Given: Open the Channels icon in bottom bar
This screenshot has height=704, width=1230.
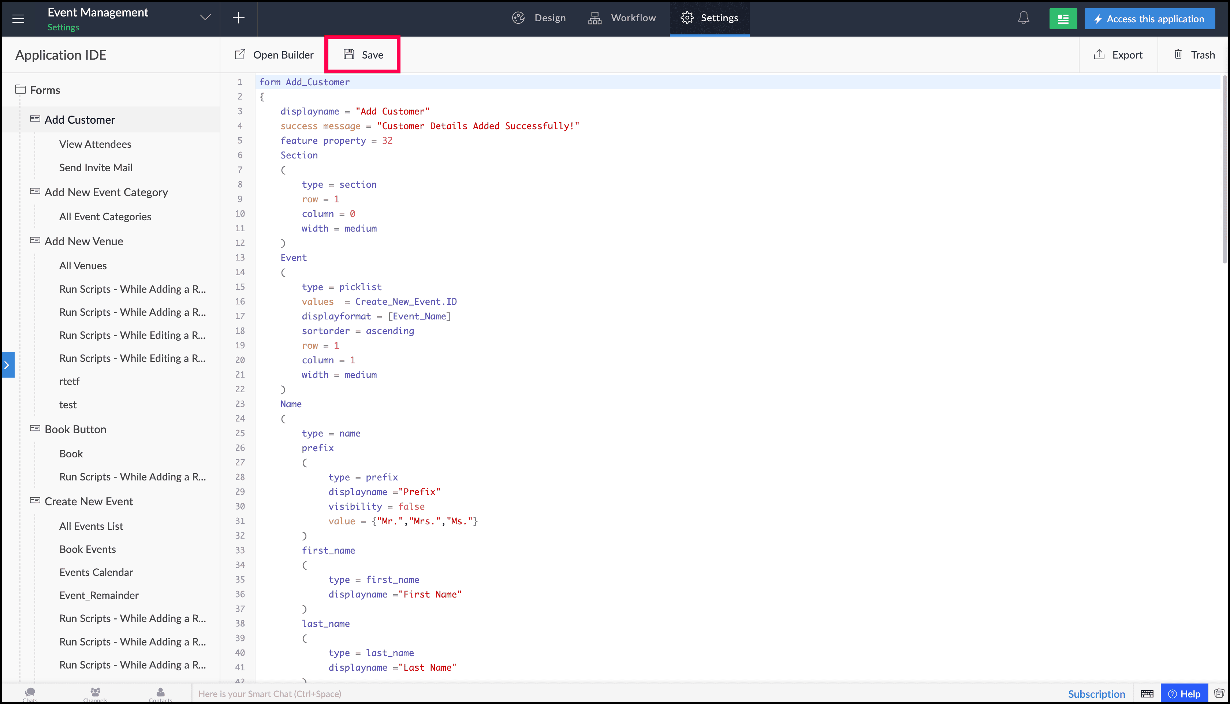Looking at the screenshot, I should coord(95,693).
